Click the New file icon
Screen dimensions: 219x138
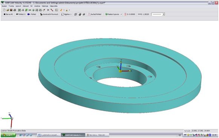(4, 10)
